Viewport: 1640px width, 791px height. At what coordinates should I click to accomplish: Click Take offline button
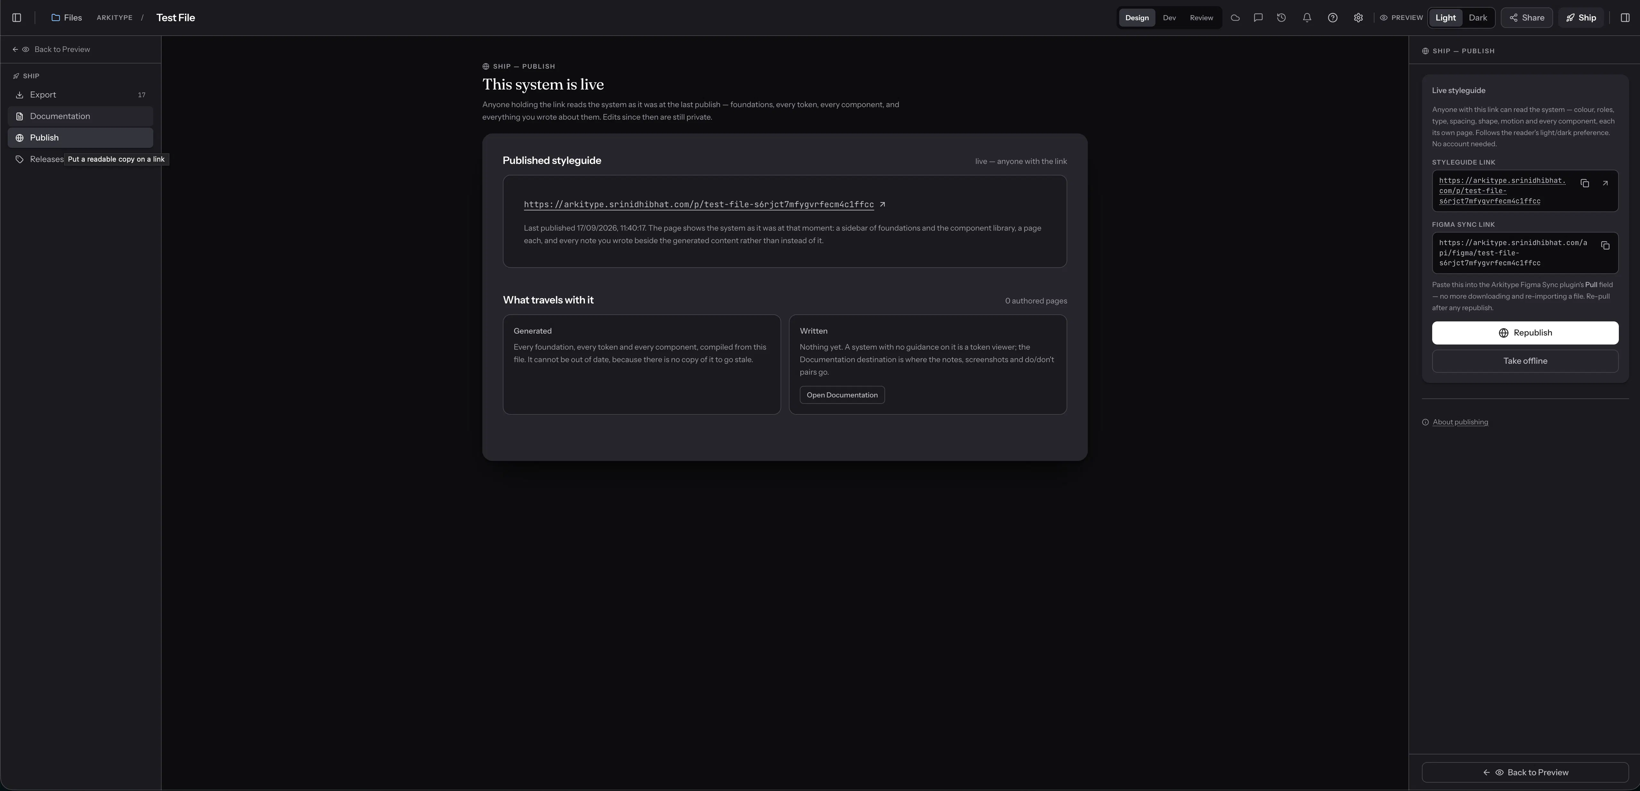click(x=1525, y=361)
